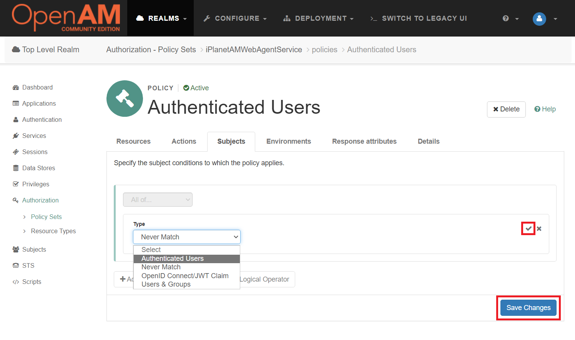Screen dimensions: 575x340
Task: Collapse the Type dropdown showing Never Match
Action: (187, 237)
